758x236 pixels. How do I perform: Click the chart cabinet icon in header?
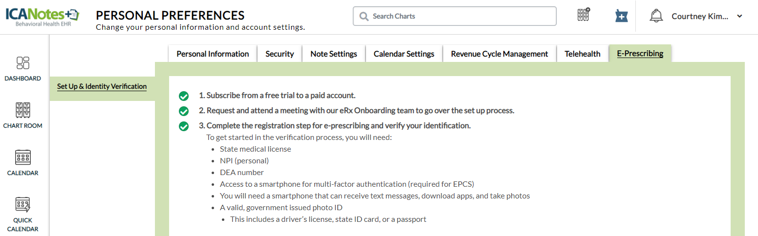pos(583,16)
